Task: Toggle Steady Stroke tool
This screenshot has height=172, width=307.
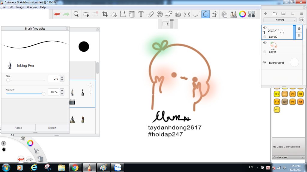Action: 196,14
